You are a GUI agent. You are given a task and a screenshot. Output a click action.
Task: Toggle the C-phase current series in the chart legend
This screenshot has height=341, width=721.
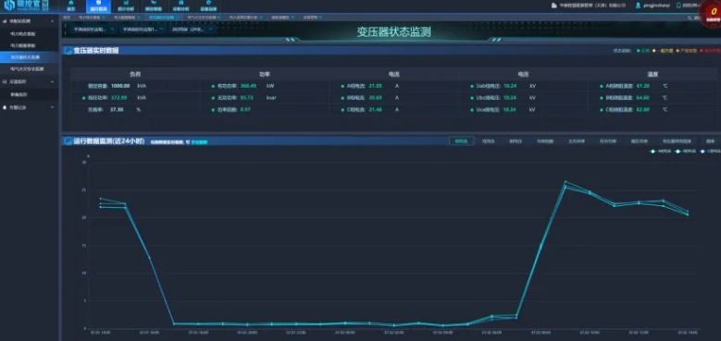coord(709,151)
